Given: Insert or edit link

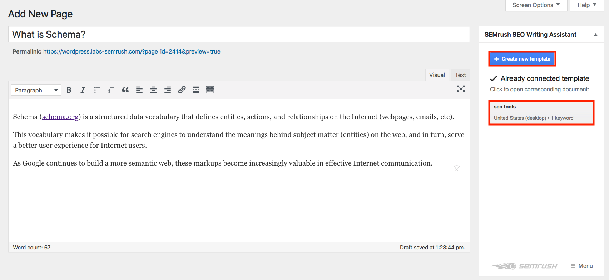Looking at the screenshot, I should coord(182,90).
